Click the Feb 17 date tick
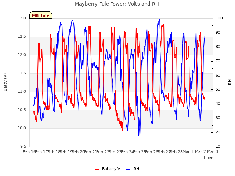Viewport: 235px width, 176px height. pyautogui.click(x=41, y=152)
